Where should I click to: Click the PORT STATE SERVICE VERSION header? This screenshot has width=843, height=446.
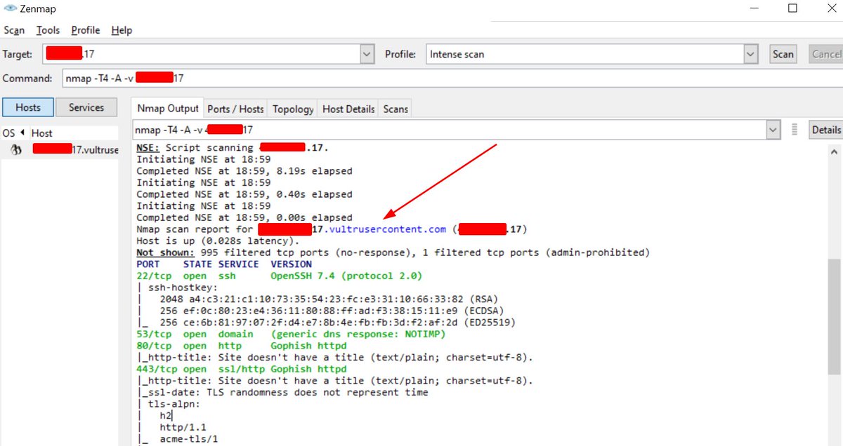point(223,264)
